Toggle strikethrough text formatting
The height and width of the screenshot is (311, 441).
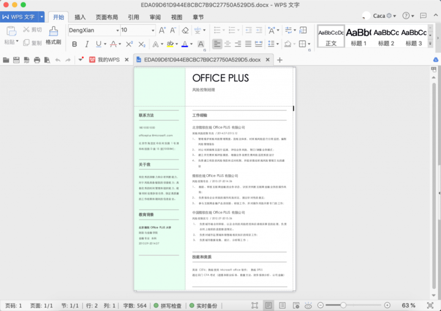pos(113,44)
